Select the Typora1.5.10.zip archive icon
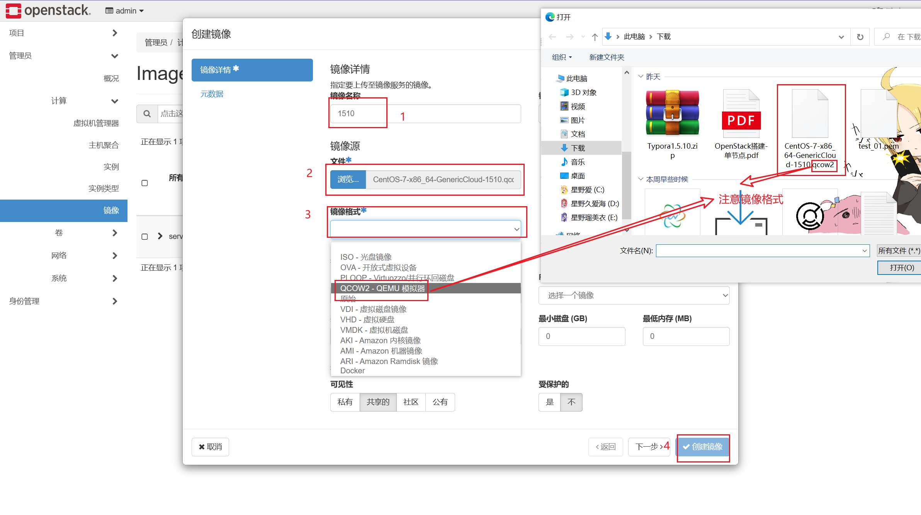The image size is (921, 515). pos(672,113)
